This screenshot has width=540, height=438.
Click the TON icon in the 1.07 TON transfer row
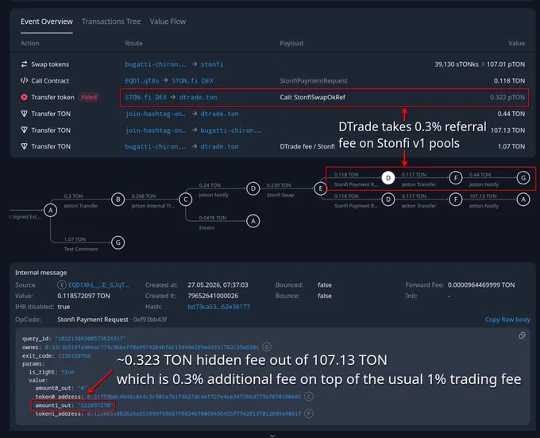tap(24, 146)
